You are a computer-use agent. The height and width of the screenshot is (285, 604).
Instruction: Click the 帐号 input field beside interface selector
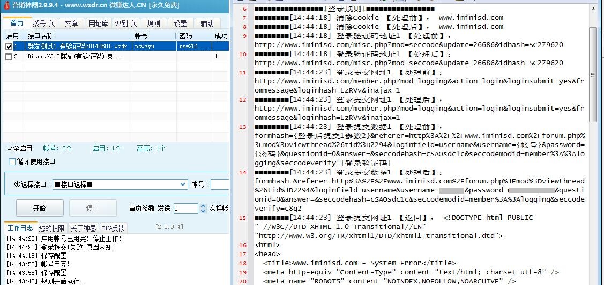(x=220, y=184)
